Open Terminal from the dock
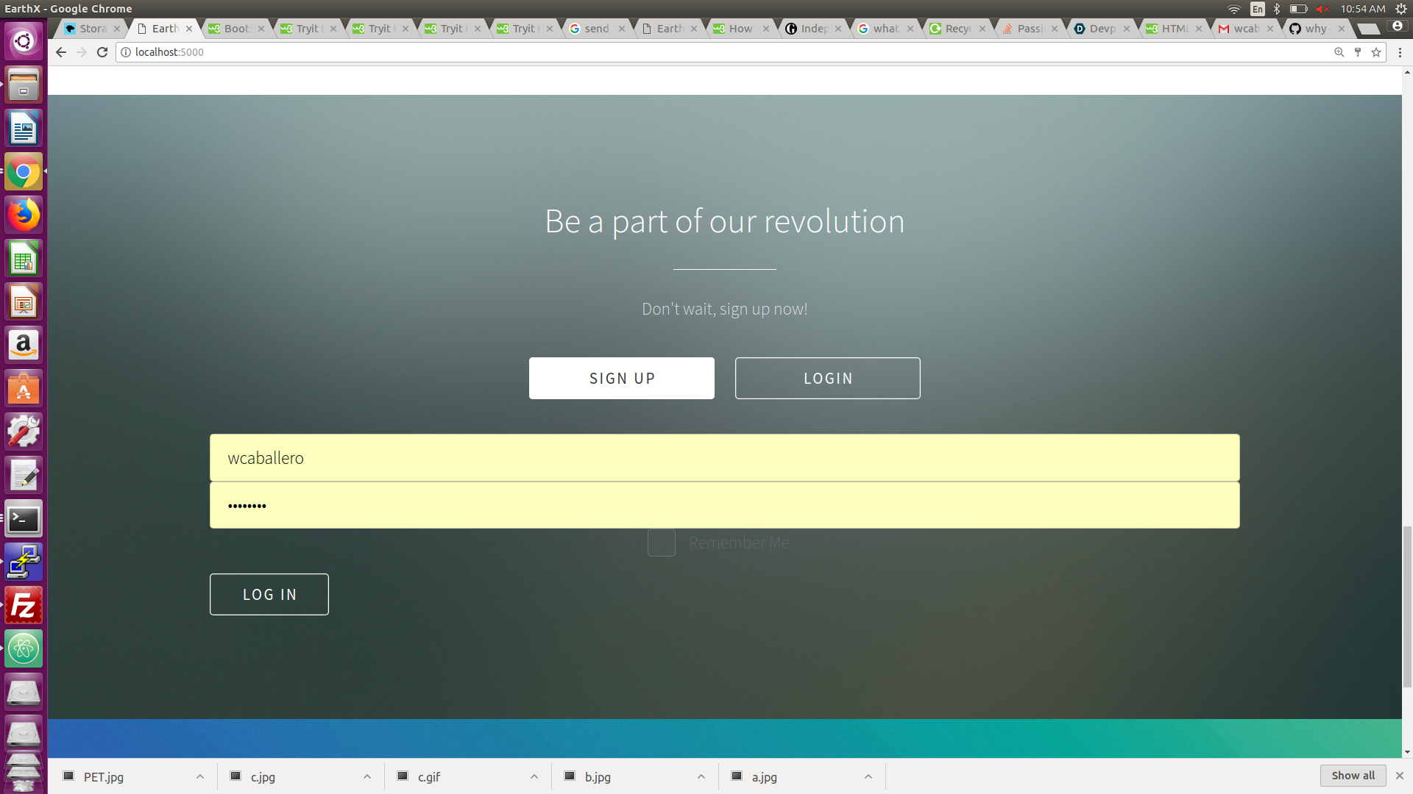This screenshot has height=794, width=1413. tap(24, 520)
